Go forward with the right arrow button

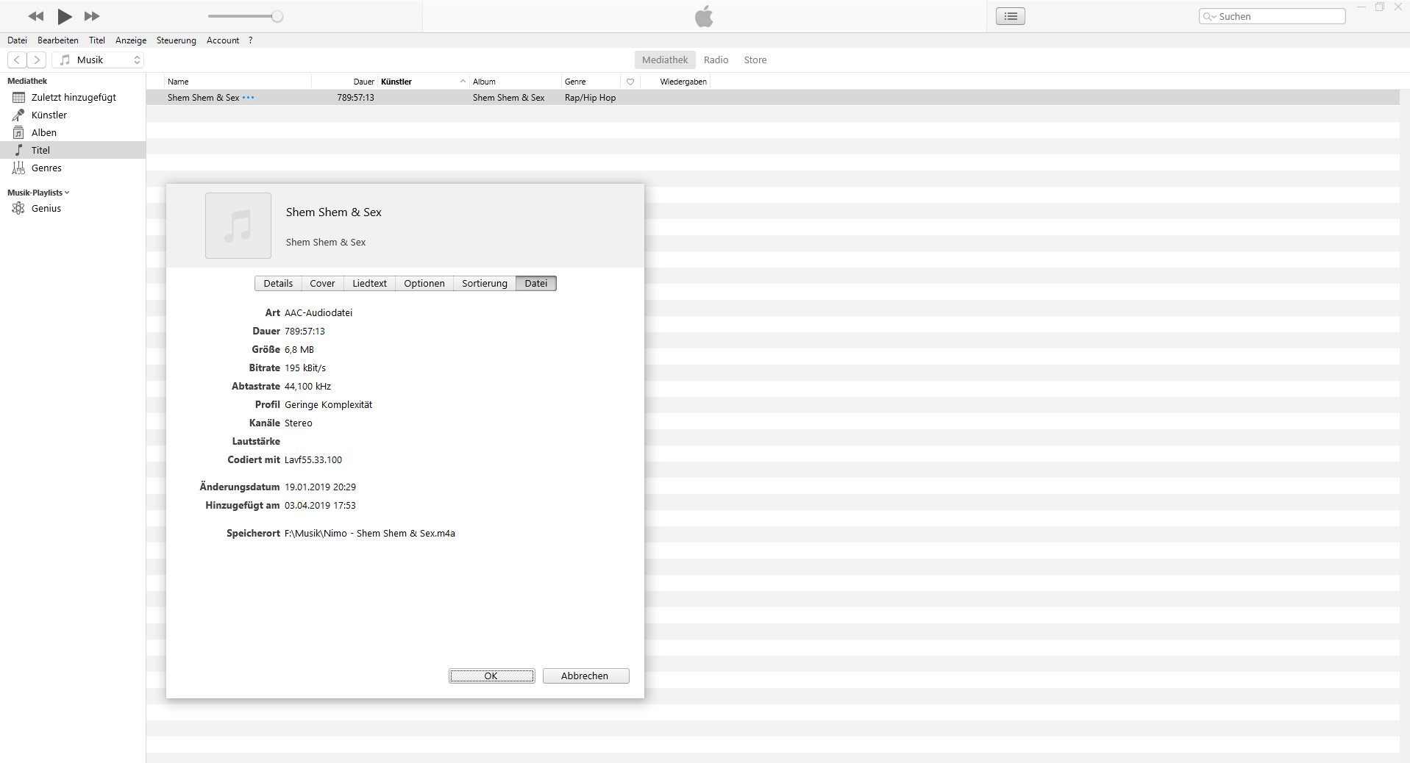37,60
